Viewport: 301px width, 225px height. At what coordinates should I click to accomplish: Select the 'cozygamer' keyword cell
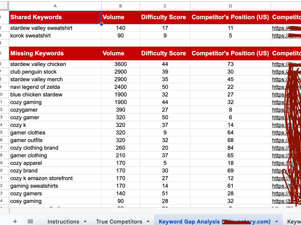pos(55,110)
